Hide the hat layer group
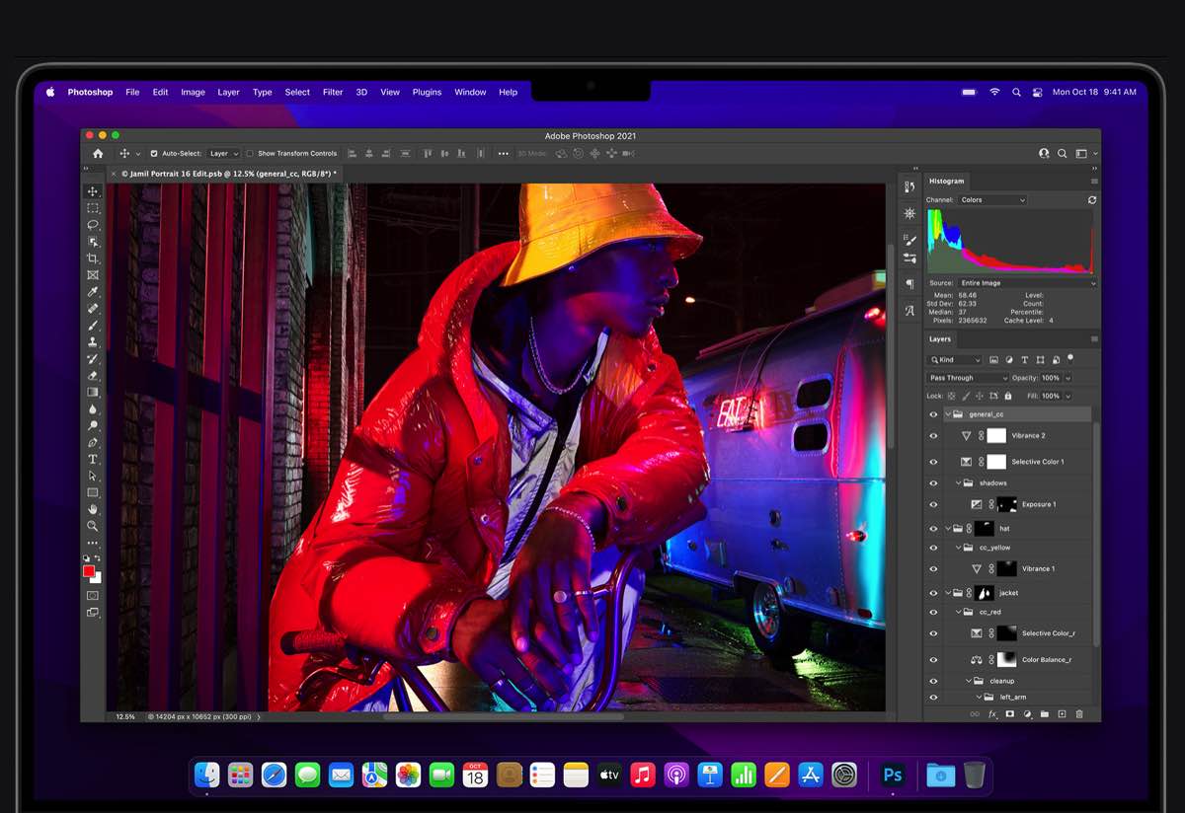This screenshot has width=1185, height=813. point(933,529)
